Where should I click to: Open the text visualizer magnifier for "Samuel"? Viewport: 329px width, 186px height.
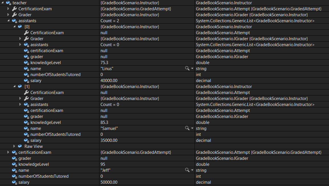click(187, 128)
